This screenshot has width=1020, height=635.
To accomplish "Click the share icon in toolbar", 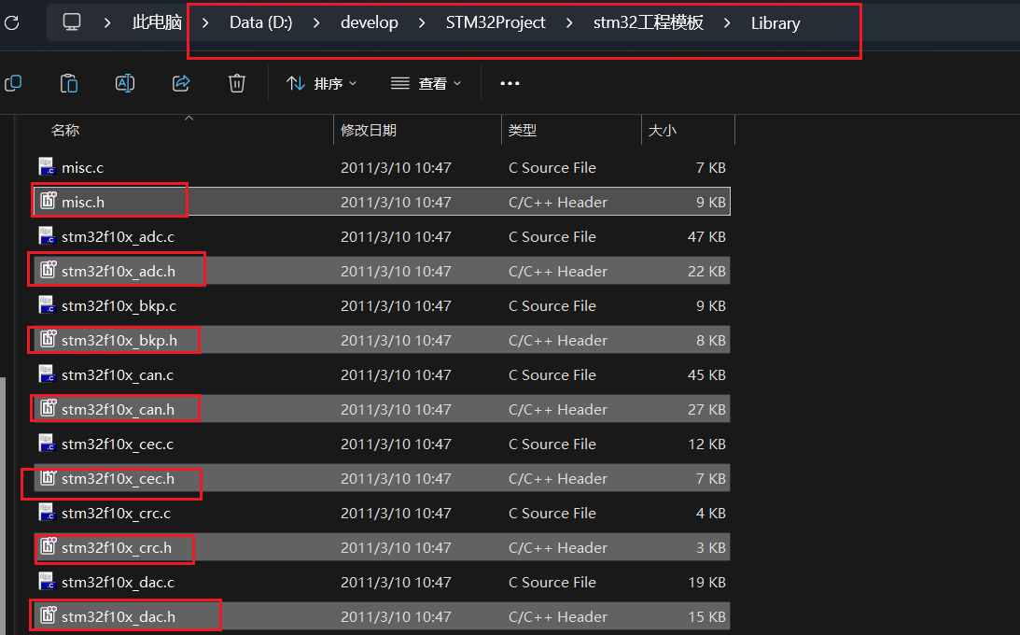I will 181,83.
